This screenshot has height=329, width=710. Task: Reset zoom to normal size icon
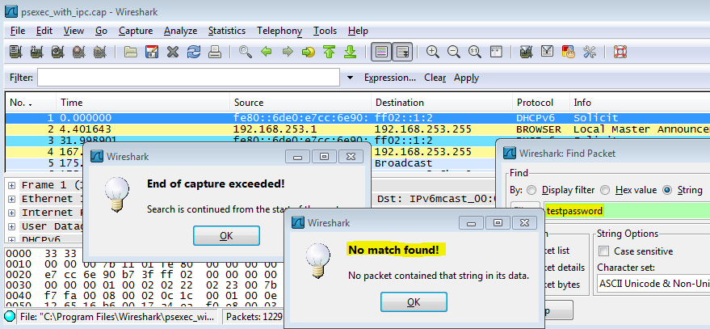pyautogui.click(x=475, y=52)
